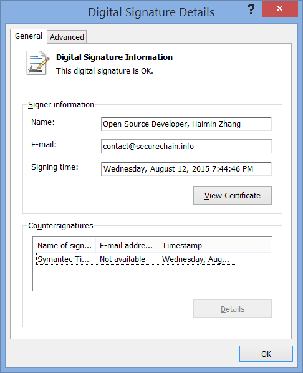Click the empty area in countersignatures list
The width and height of the screenshot is (303, 373).
pos(152,278)
